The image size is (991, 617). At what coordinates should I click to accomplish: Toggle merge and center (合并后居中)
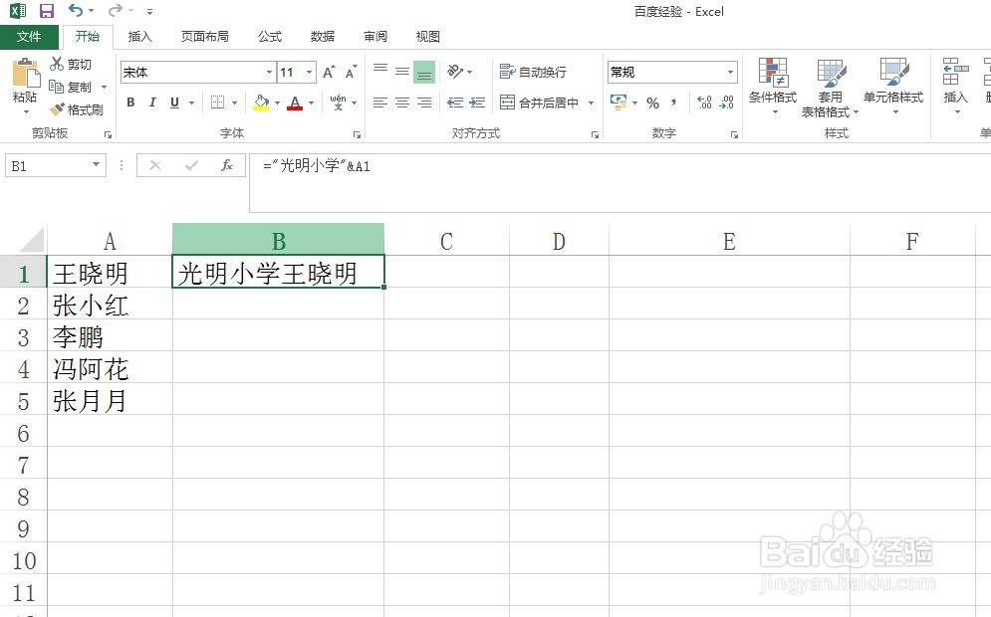click(547, 103)
